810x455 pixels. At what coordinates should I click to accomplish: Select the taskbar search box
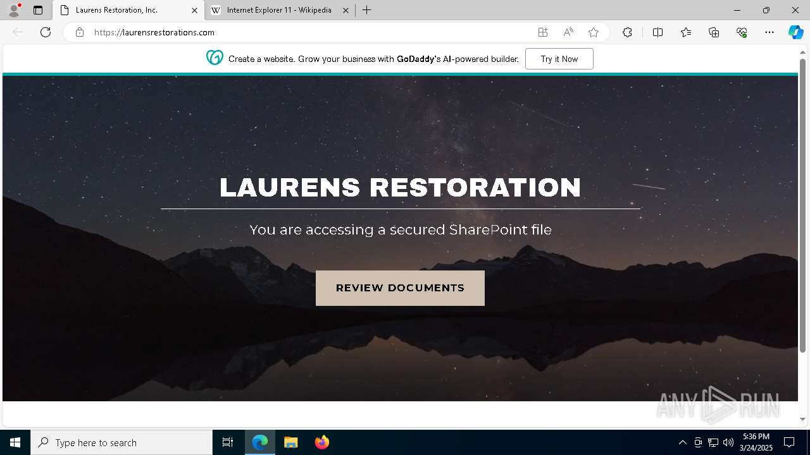click(x=121, y=442)
